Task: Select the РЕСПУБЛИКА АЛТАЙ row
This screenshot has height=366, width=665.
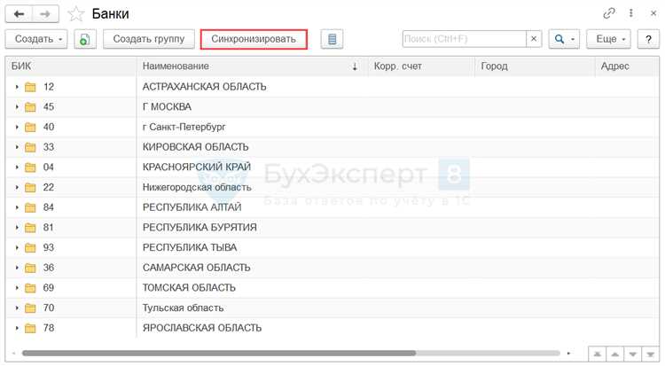Action: click(x=332, y=207)
